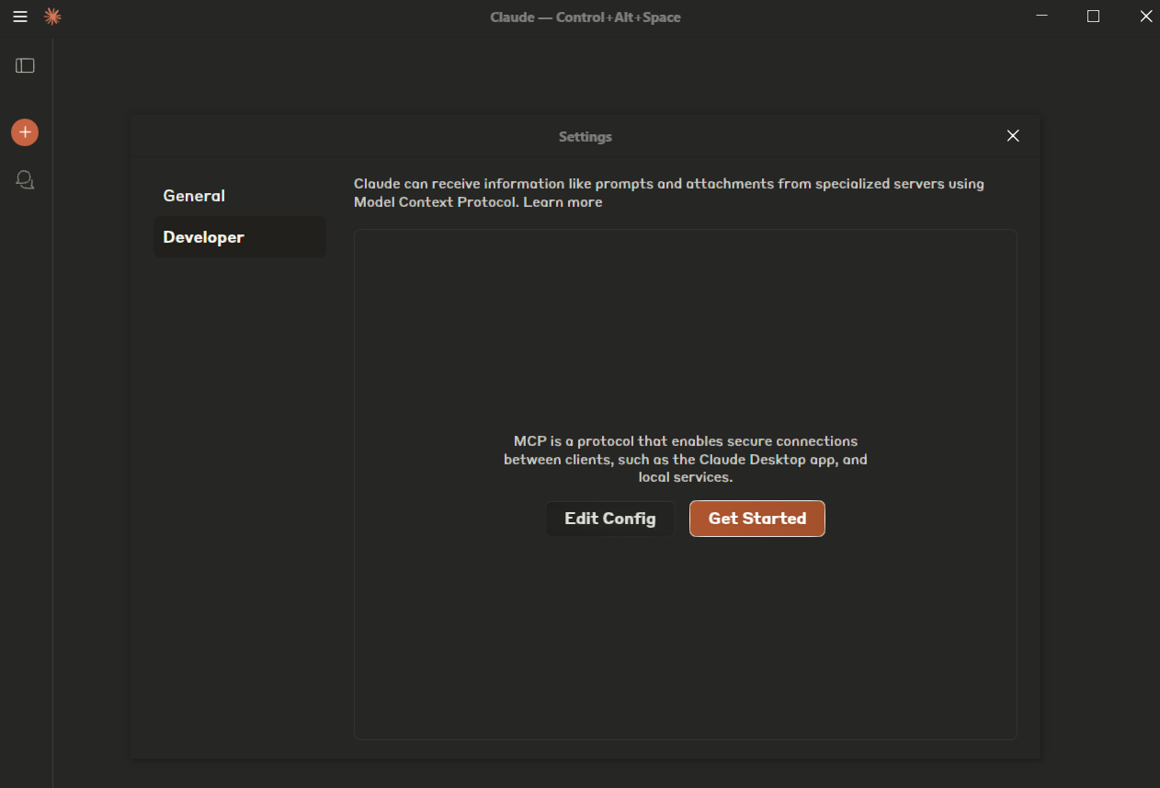Image resolution: width=1160 pixels, height=788 pixels.
Task: Click the 'Claude — Control+Alt+Space' title text
Action: point(585,17)
